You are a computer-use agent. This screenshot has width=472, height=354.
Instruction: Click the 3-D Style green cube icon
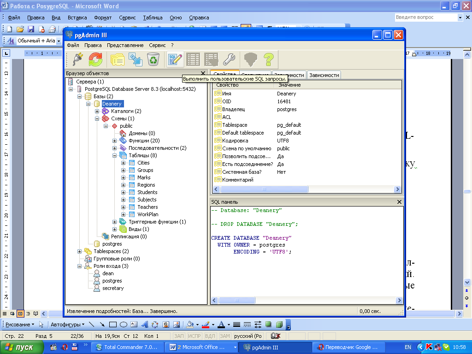[x=279, y=324]
